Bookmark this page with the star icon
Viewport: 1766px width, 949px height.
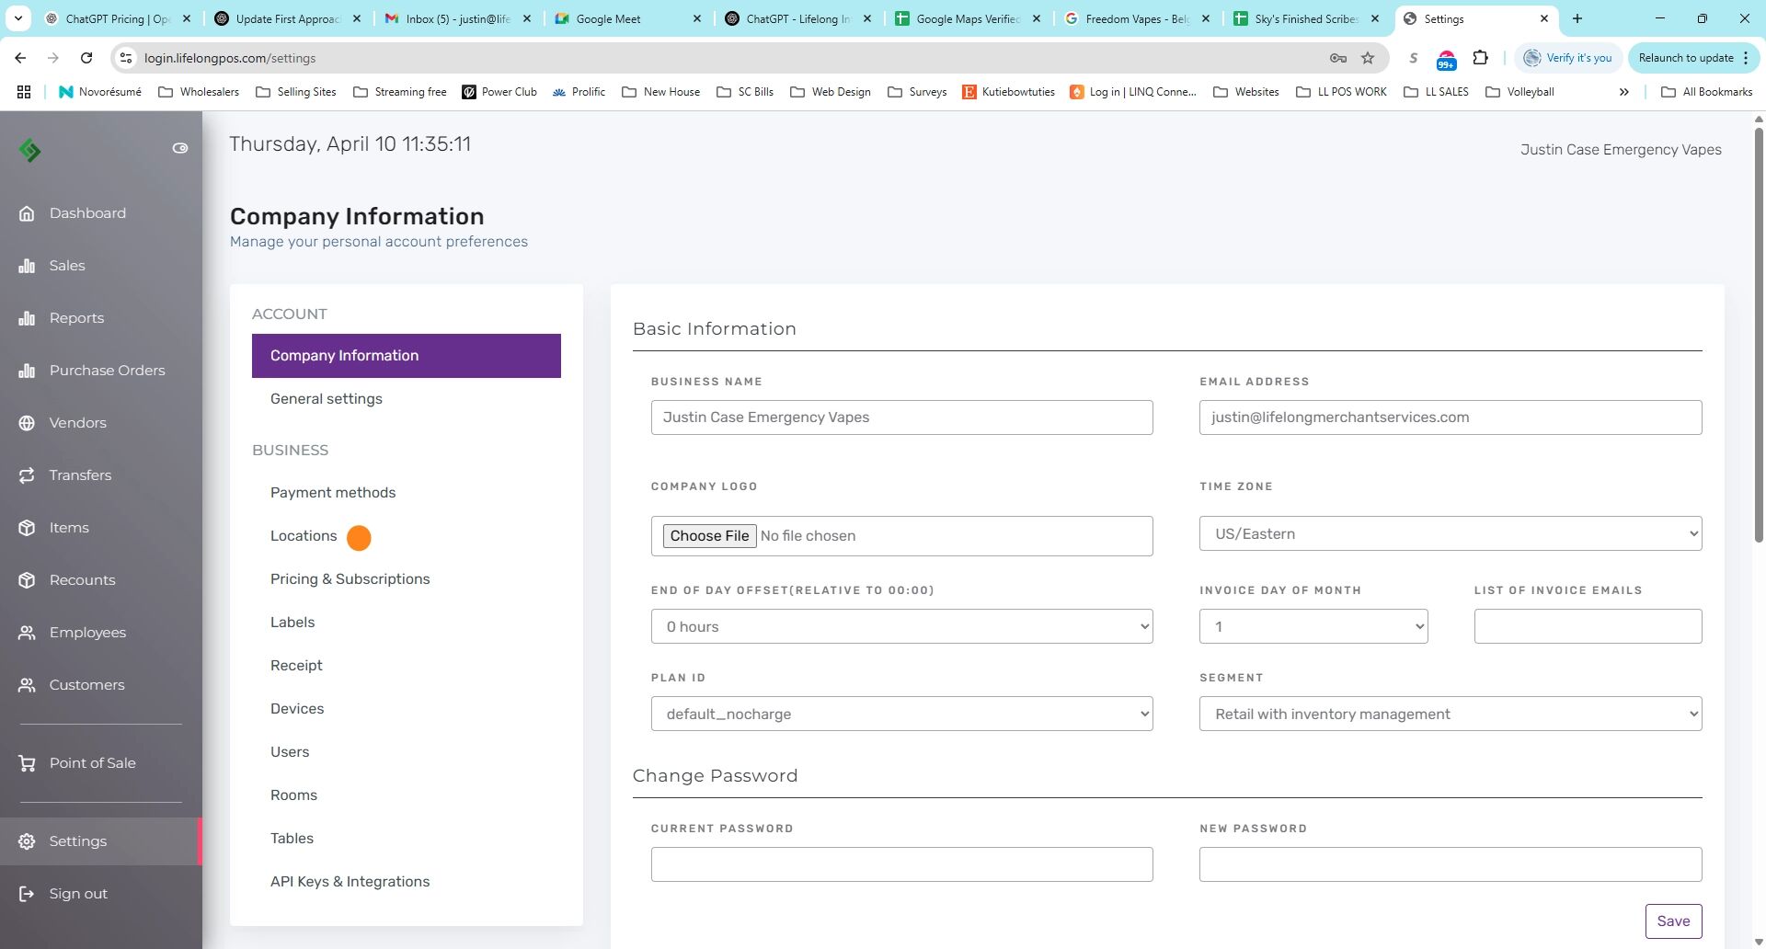(x=1368, y=58)
